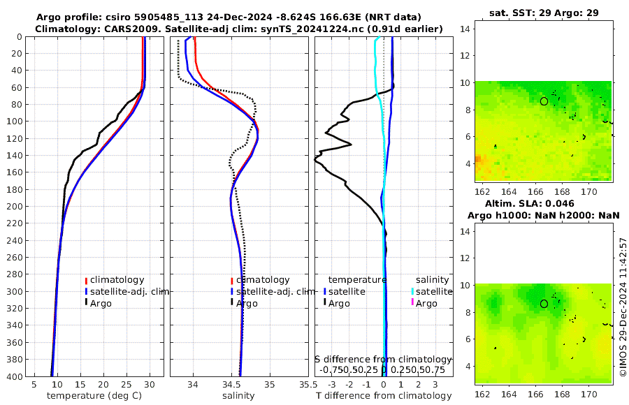Click 'T difference from climatology' axis label
Screen dimensions: 629x405
coord(384,396)
